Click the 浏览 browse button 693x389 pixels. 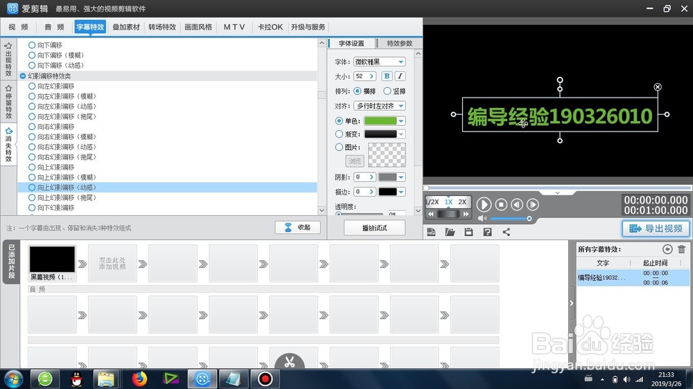(354, 161)
